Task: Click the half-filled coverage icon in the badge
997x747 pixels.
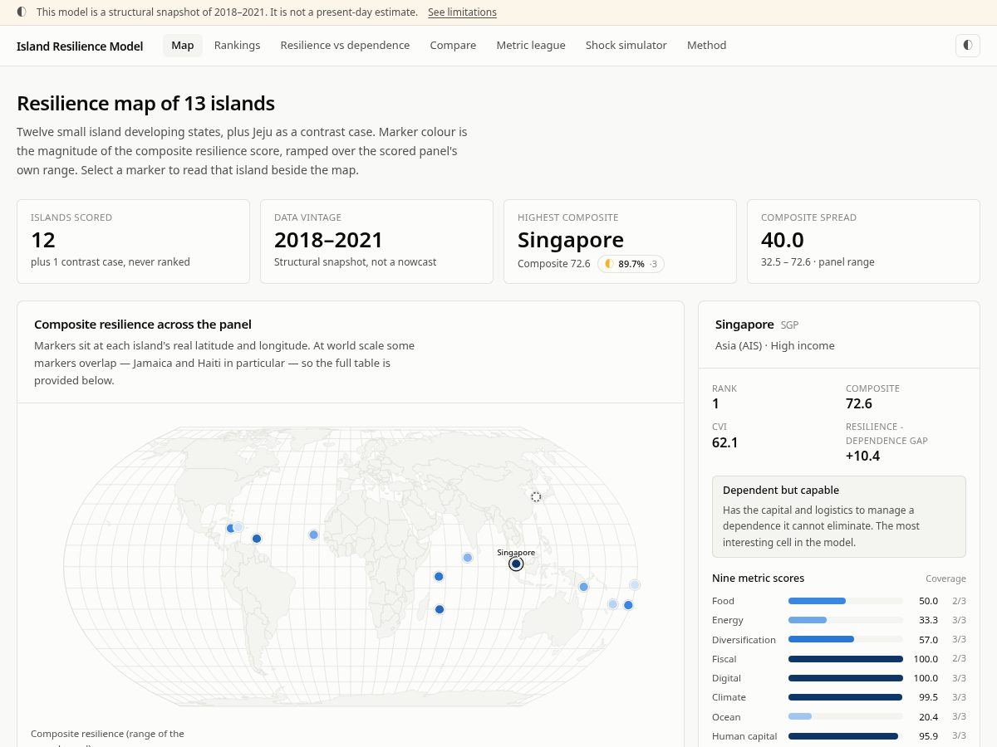Action: 608,264
